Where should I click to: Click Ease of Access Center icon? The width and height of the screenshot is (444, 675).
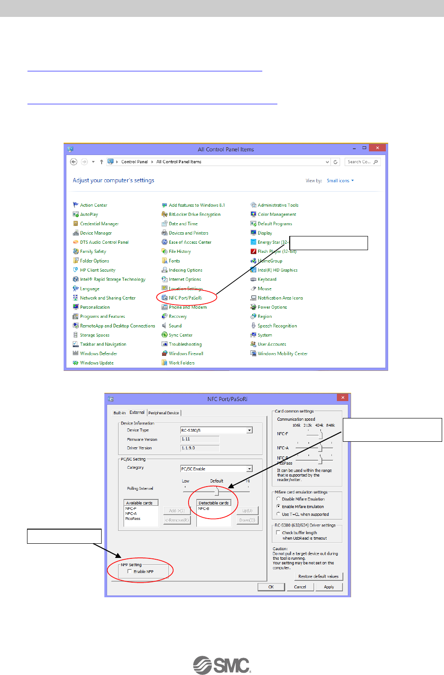pos(164,242)
